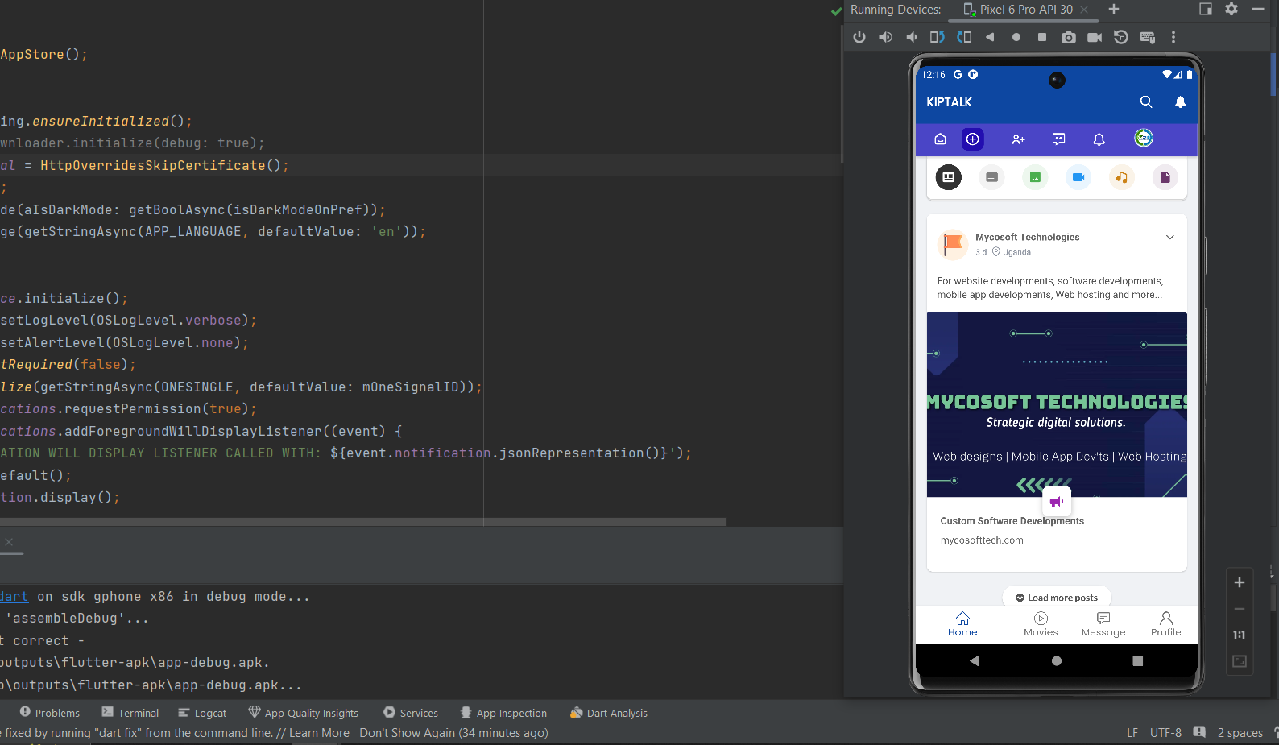Go to Message bottom navigation tab
The height and width of the screenshot is (745, 1279).
pyautogui.click(x=1103, y=624)
